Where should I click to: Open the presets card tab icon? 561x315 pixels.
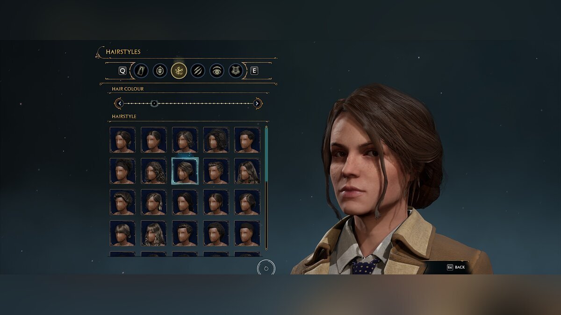pyautogui.click(x=141, y=71)
